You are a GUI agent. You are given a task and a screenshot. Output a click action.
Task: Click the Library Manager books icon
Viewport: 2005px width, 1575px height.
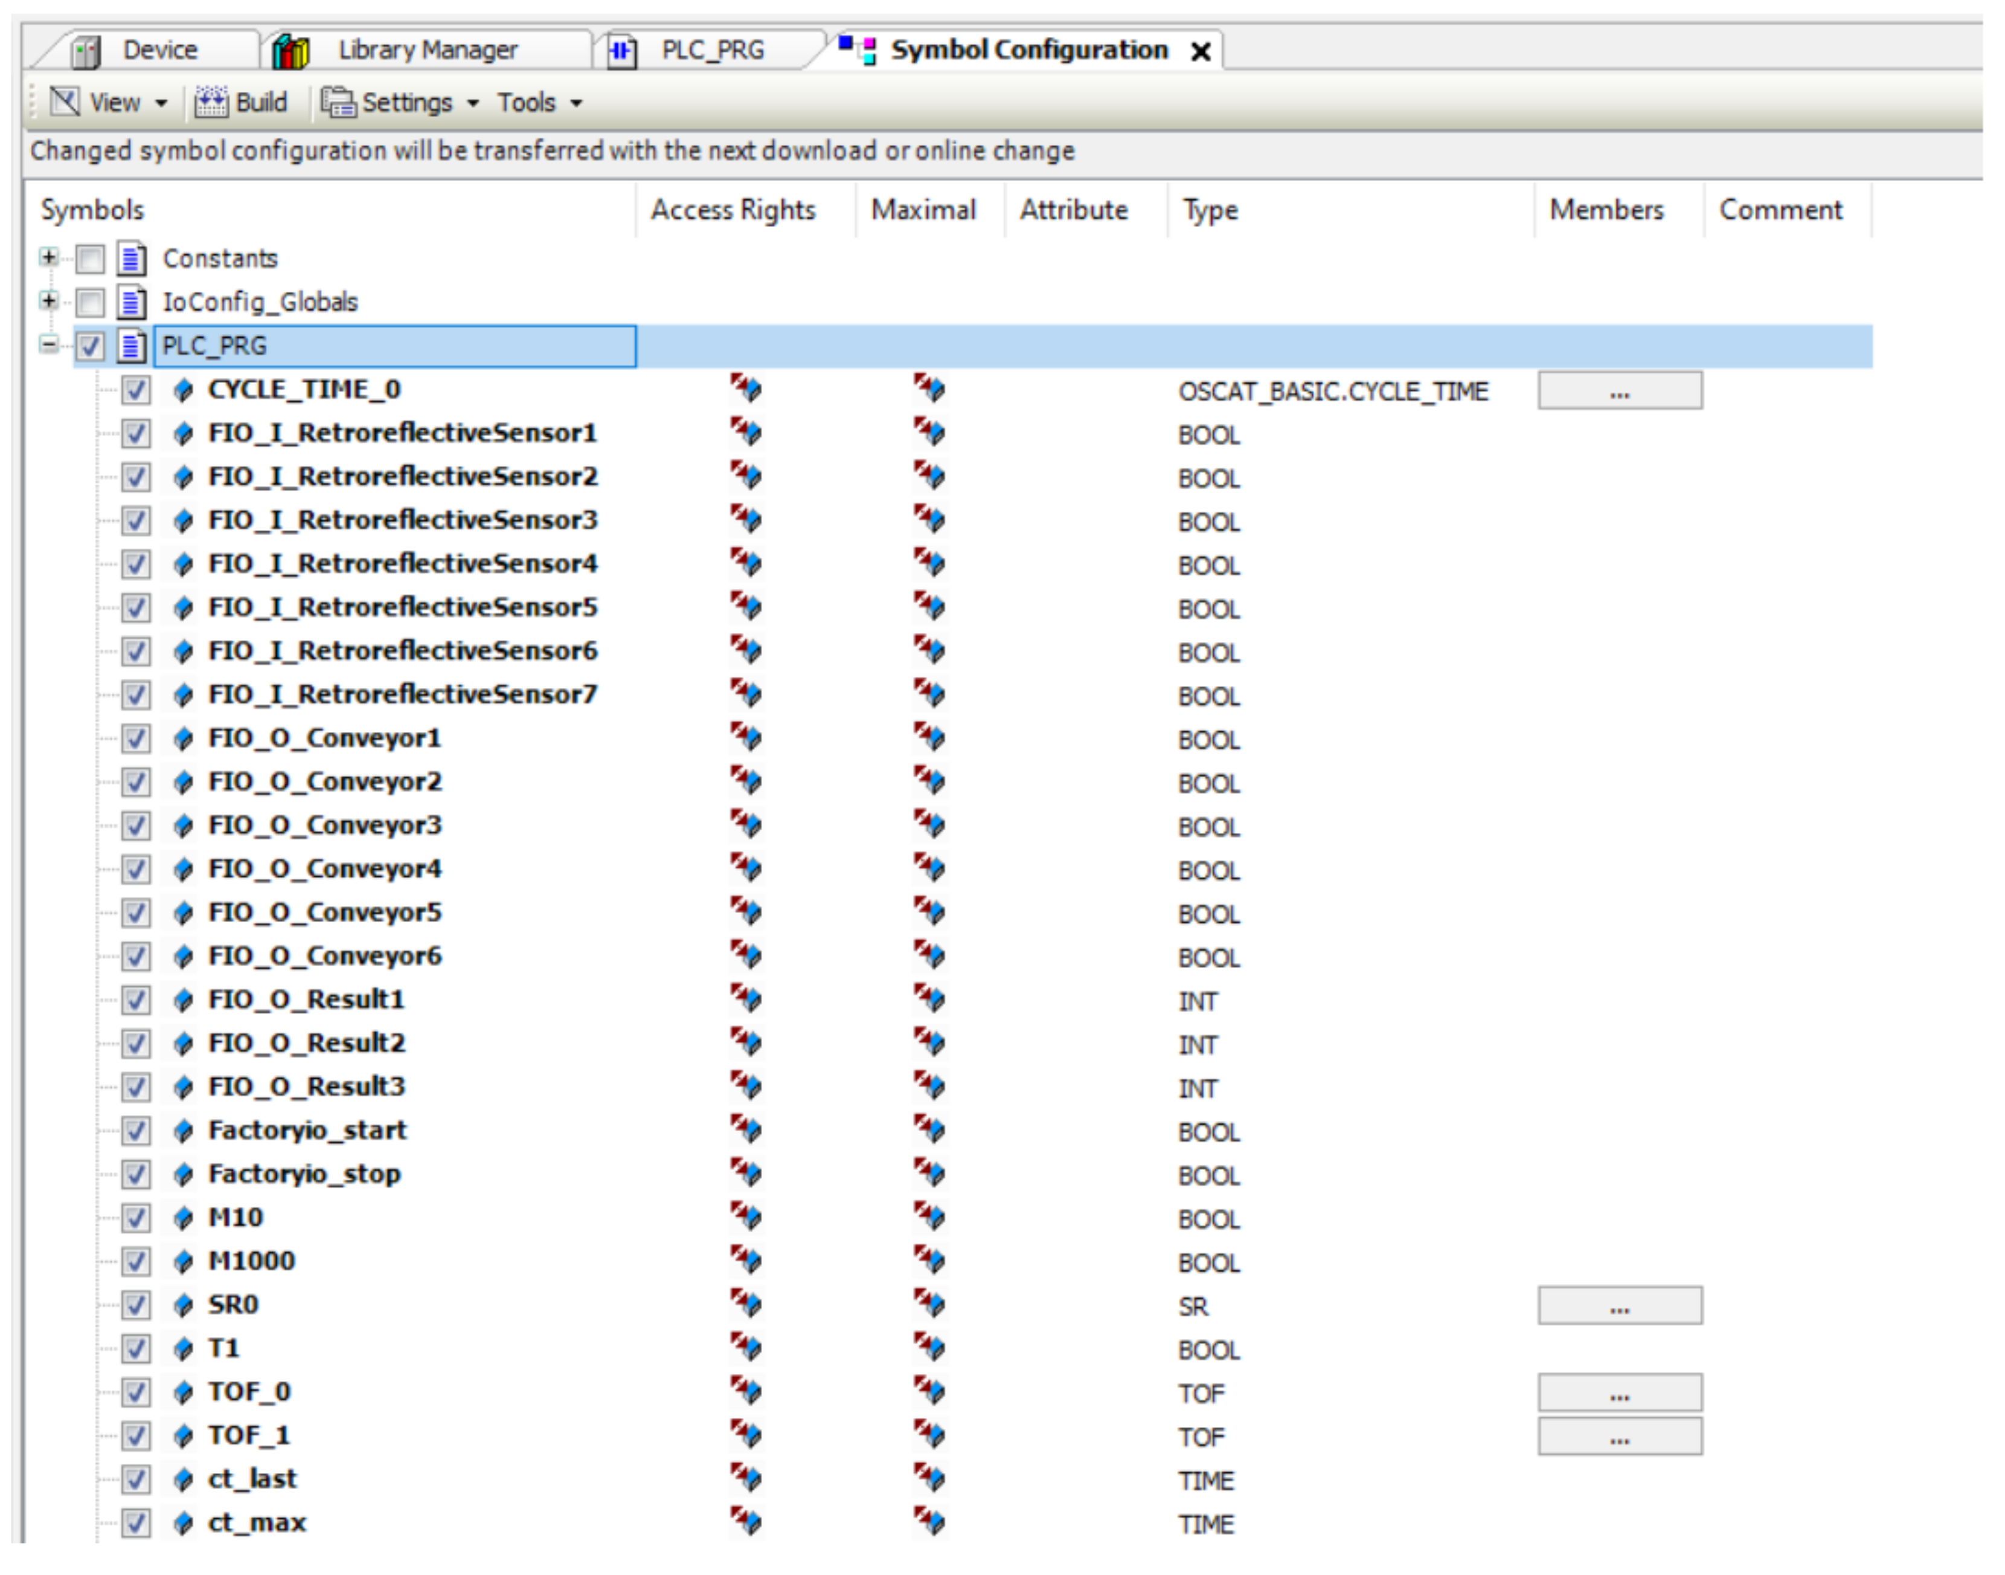[x=292, y=51]
